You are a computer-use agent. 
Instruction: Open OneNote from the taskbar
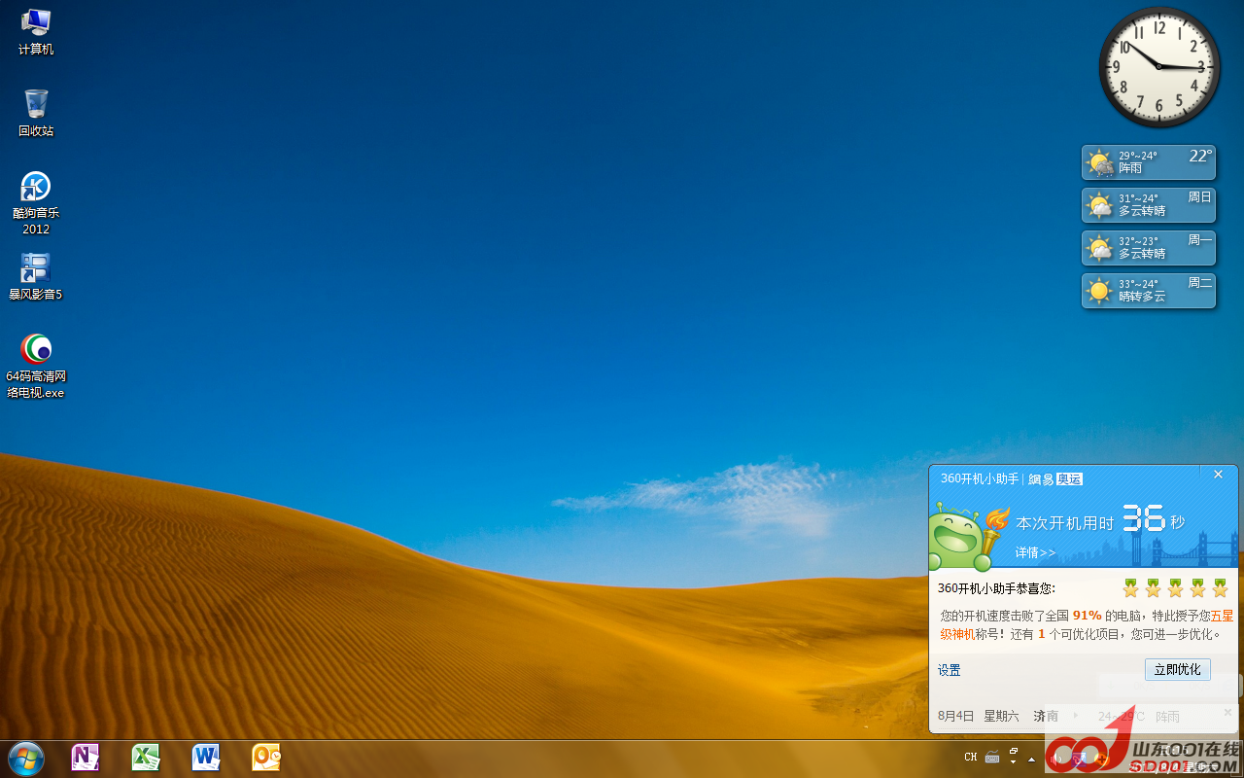(86, 757)
